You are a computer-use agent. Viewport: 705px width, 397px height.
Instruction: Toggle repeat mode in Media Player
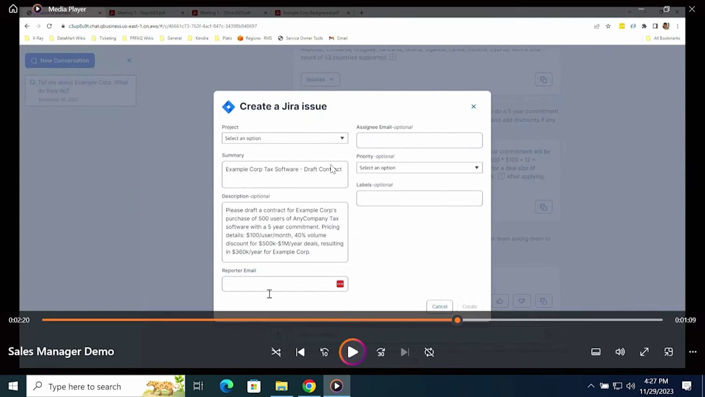tap(429, 352)
